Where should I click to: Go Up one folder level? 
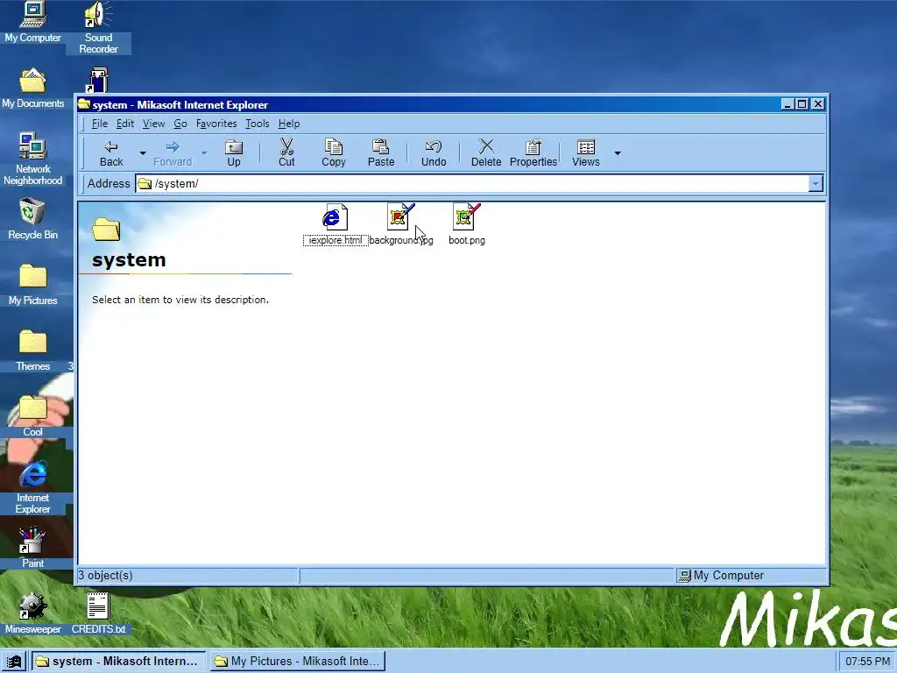pos(233,152)
